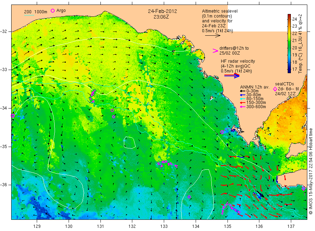Screen dimensions: 315x231
Task: Click the 'Argo' legend label
Action: (61, 10)
